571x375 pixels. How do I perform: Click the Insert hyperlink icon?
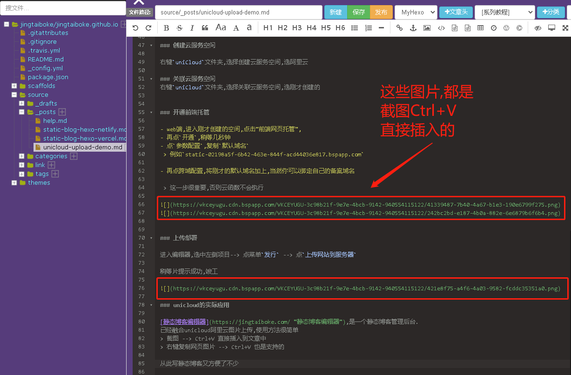click(x=399, y=28)
